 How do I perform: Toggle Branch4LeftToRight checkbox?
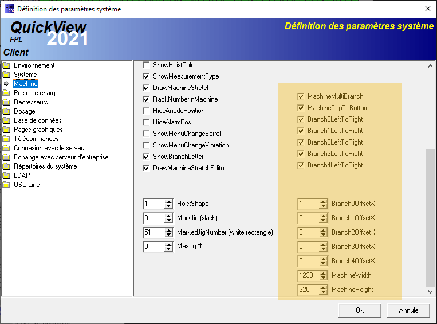coord(301,165)
